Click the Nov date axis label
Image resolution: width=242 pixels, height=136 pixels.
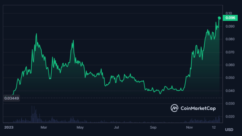click(189, 127)
